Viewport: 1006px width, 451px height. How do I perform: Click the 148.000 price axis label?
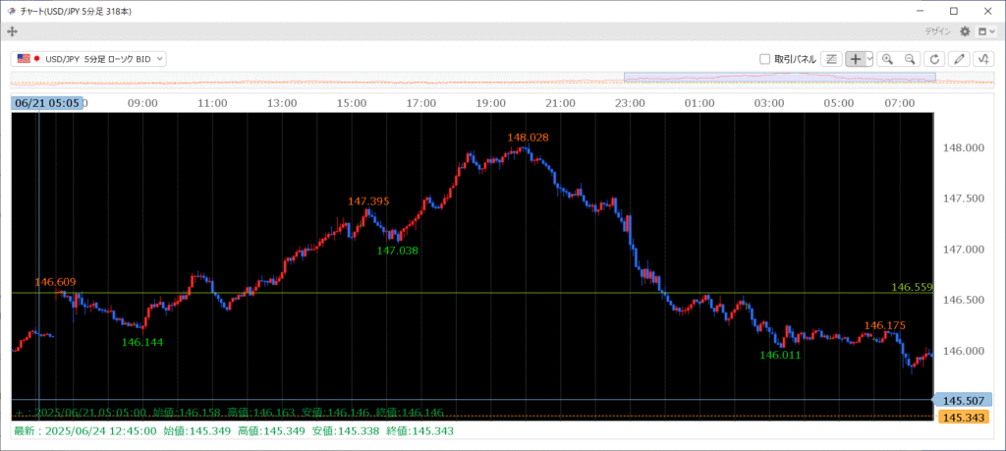click(964, 148)
